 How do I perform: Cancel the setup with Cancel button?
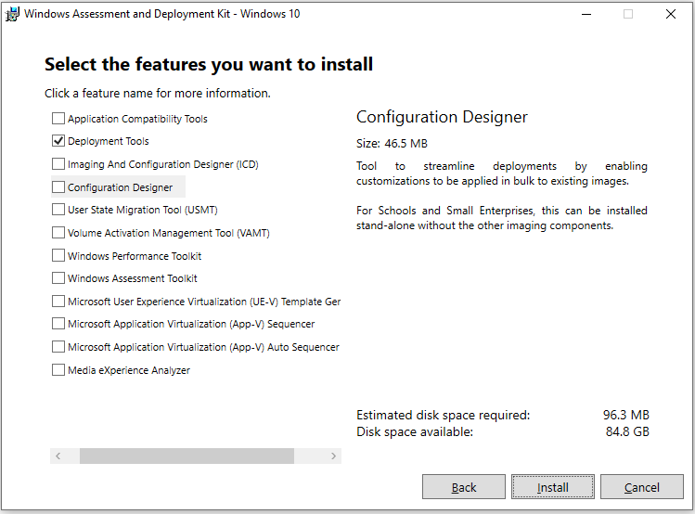click(642, 487)
